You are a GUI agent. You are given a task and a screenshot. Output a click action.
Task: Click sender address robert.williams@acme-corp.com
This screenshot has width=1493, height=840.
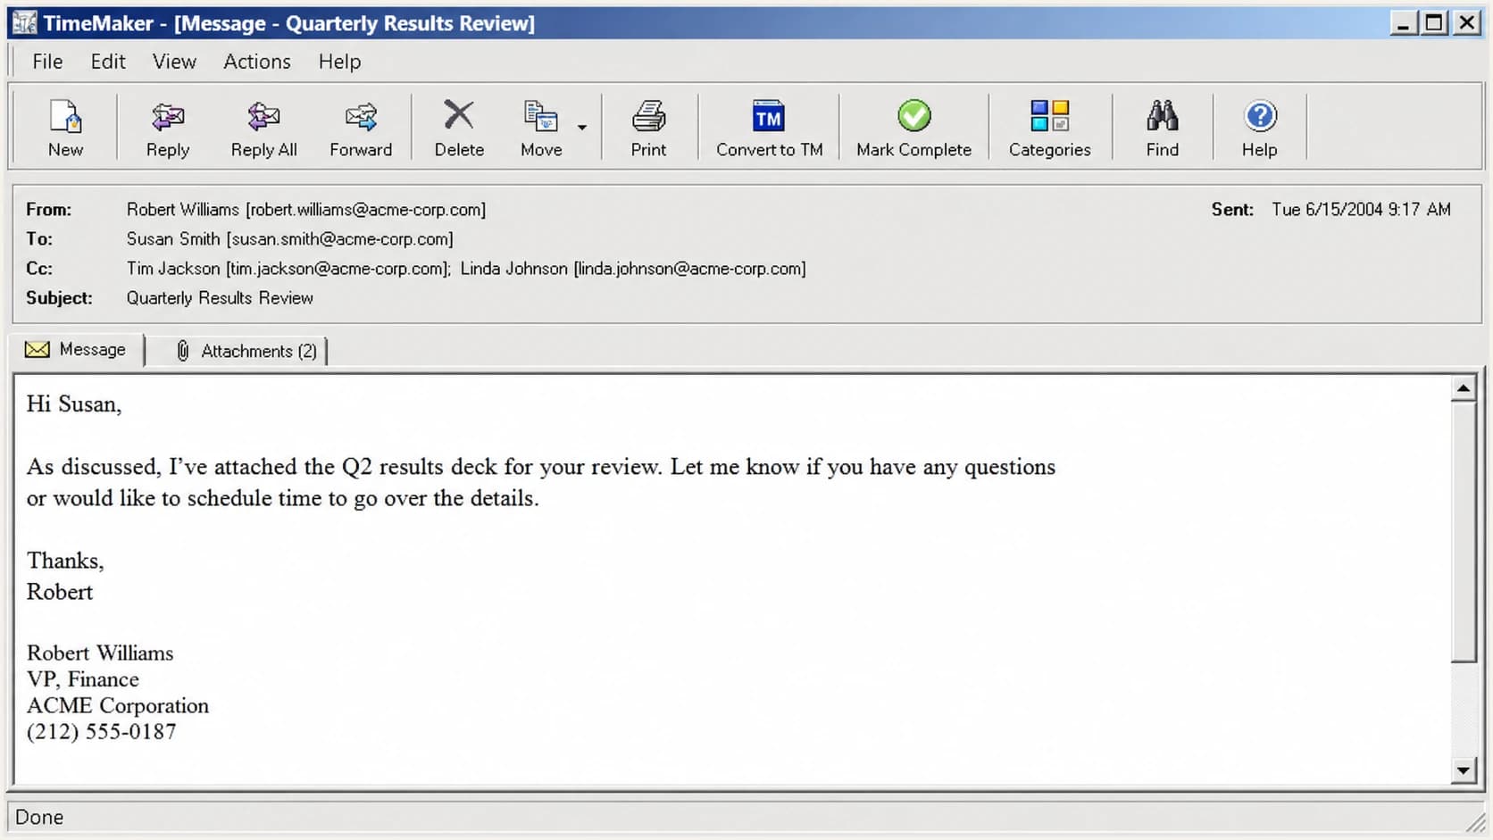[x=366, y=209]
